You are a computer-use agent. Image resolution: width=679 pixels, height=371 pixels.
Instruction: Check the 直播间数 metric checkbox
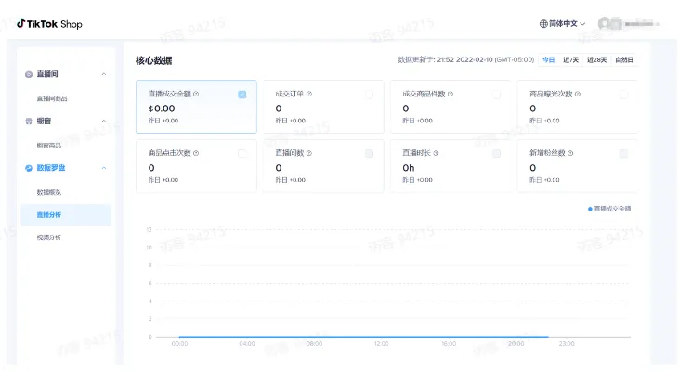pyautogui.click(x=369, y=154)
